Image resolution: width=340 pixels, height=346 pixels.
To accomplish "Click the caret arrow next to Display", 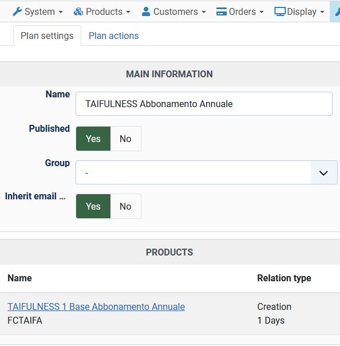I will pos(322,12).
